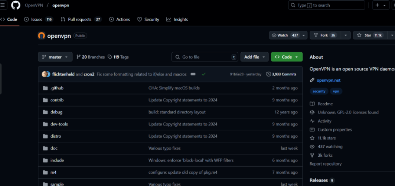
Task: Click the Custom properties icon
Action: click(312, 130)
